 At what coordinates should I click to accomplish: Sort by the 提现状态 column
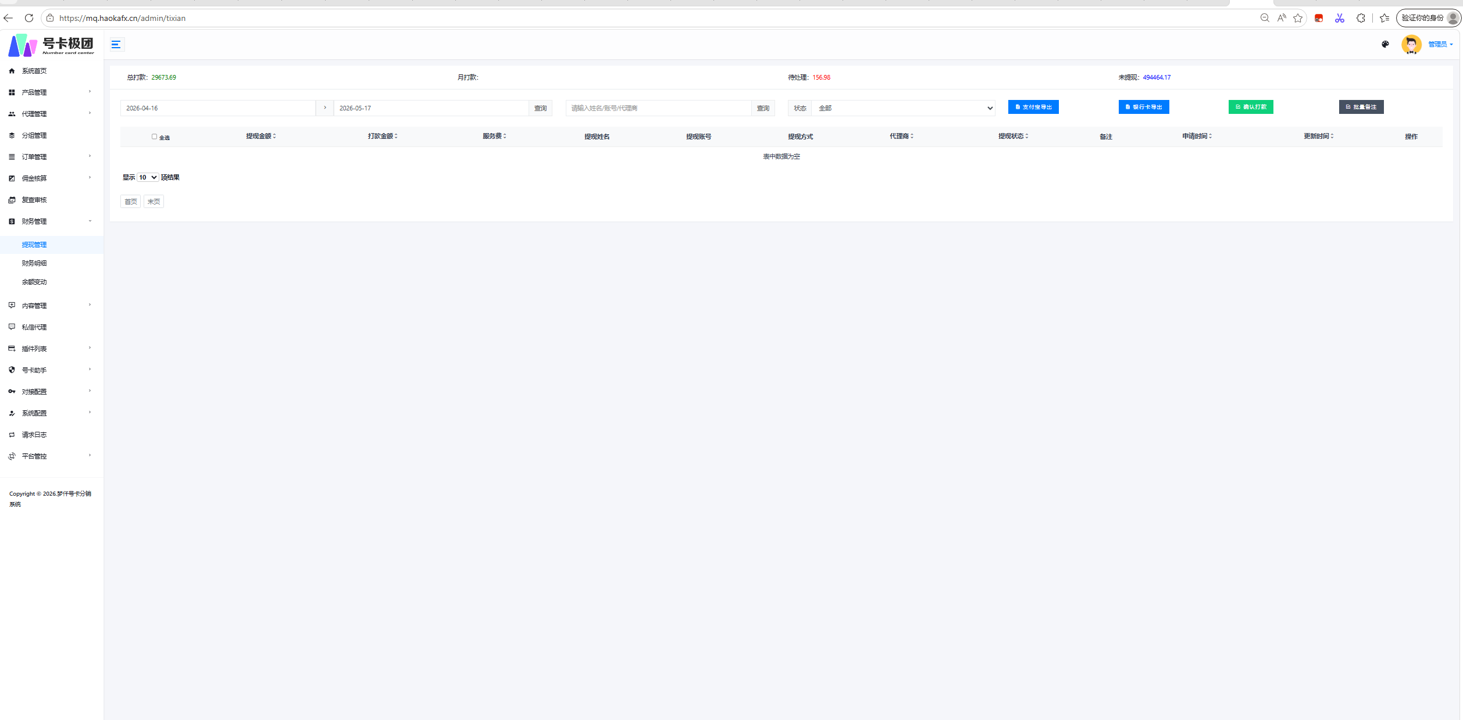1014,136
